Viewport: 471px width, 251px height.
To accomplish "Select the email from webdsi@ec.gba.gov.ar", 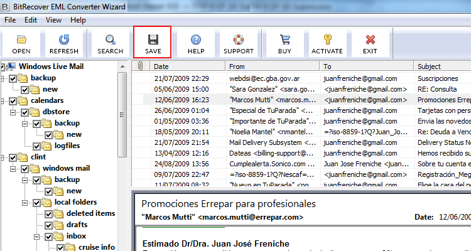I will coord(301,78).
